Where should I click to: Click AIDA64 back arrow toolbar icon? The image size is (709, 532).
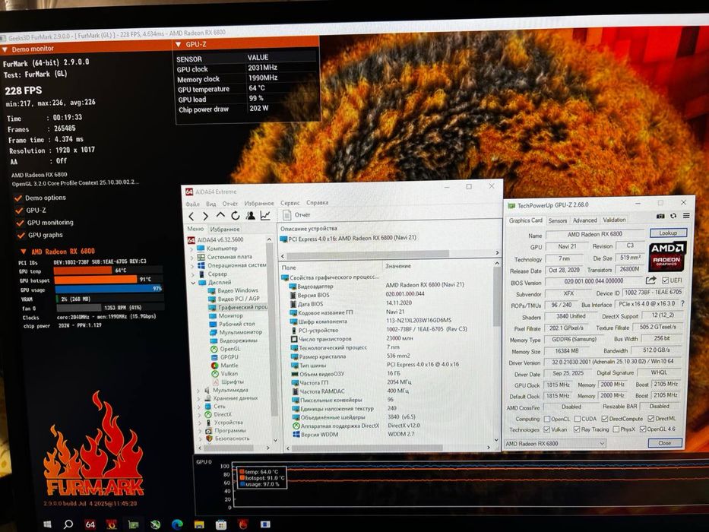pos(191,217)
